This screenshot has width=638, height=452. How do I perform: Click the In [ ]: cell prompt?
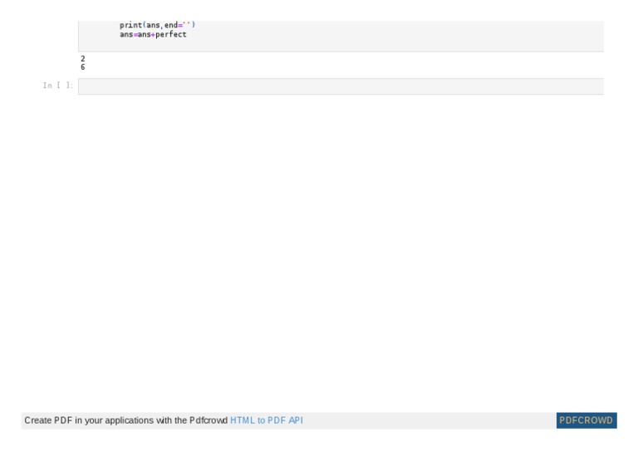(58, 86)
